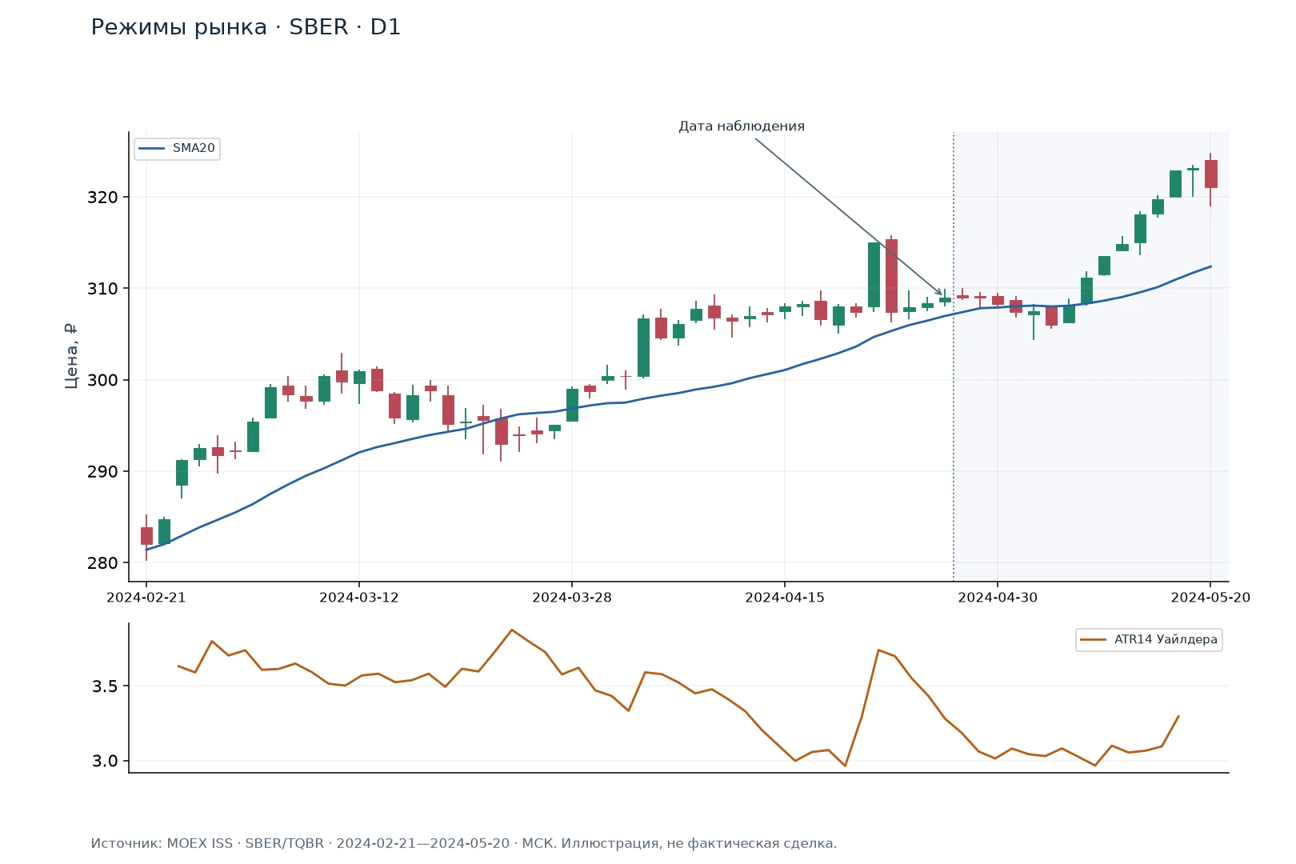Click the x-axis date label 2024-03-28
1296x864 pixels.
pos(572,598)
